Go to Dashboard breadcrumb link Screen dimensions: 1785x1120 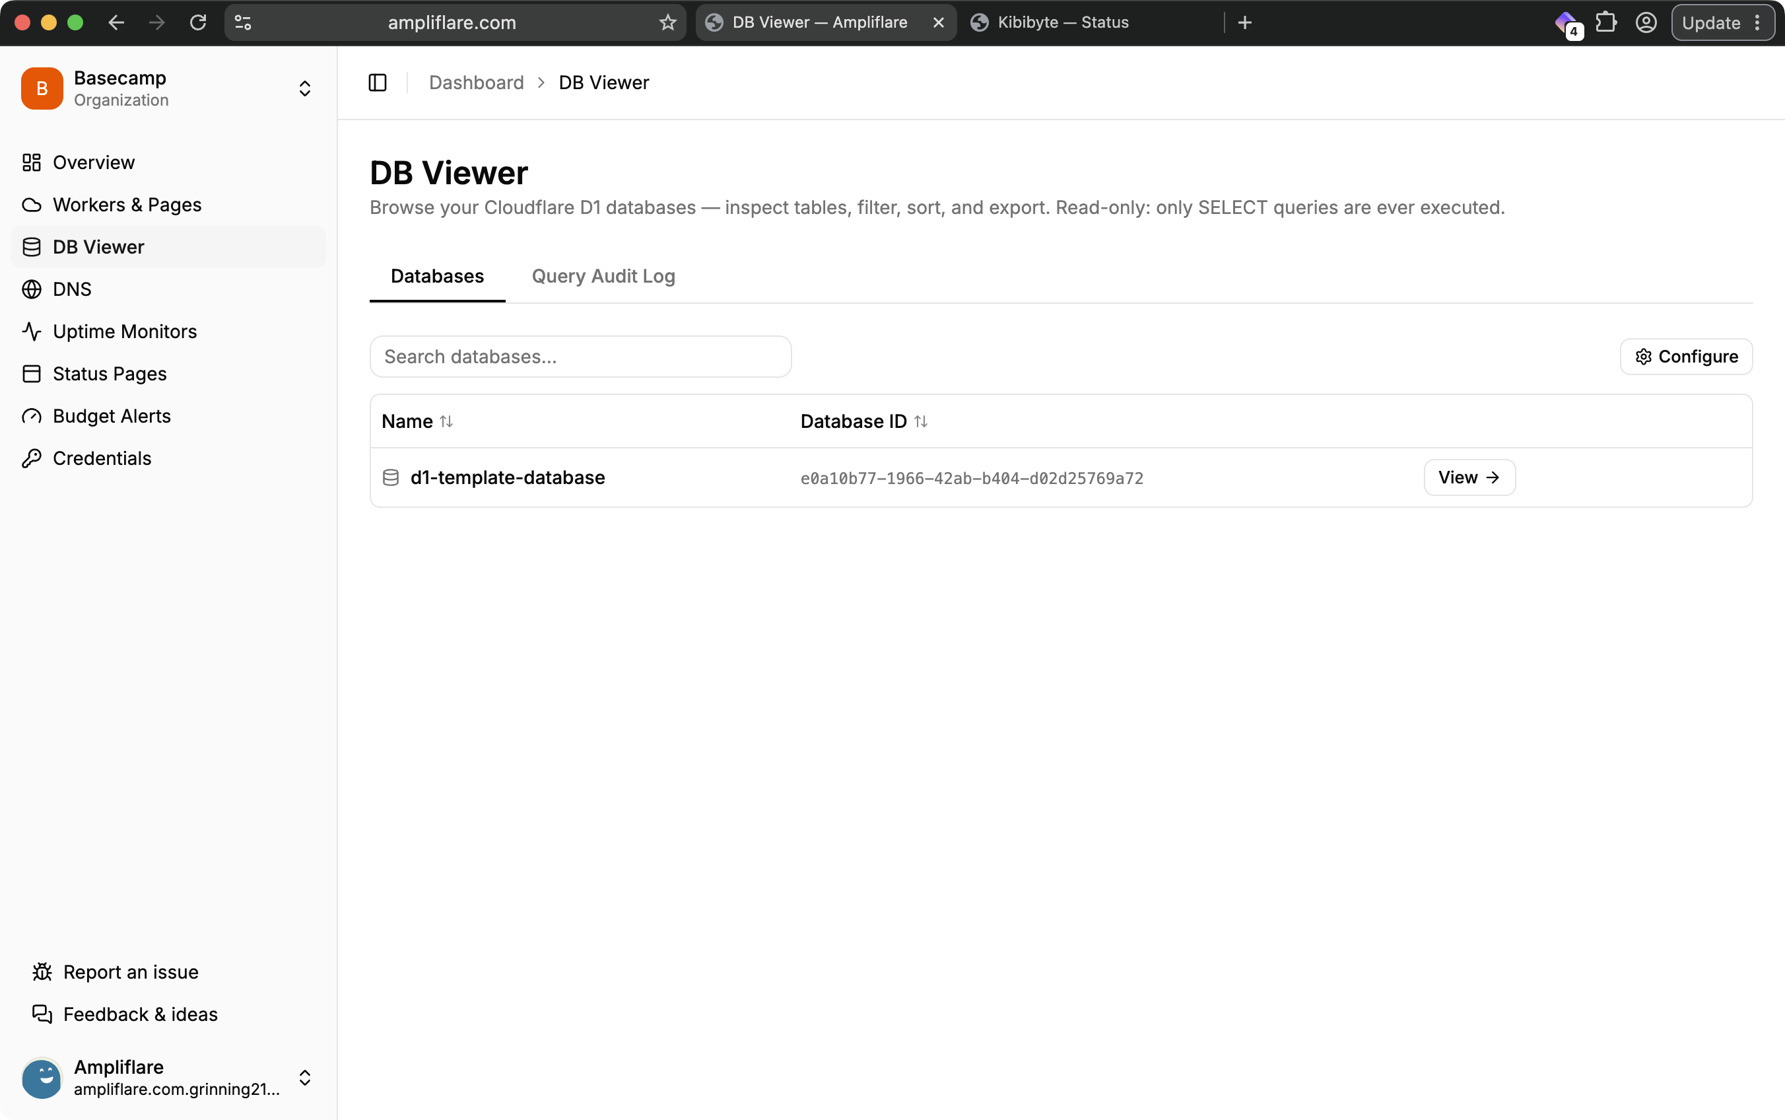[476, 83]
